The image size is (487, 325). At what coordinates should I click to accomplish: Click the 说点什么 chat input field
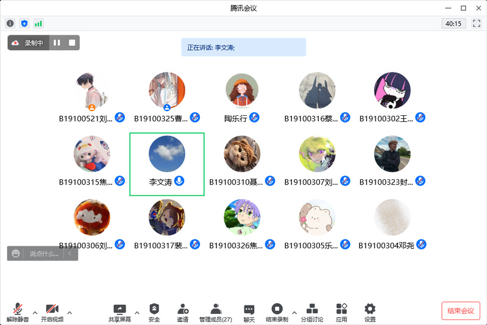pos(43,254)
